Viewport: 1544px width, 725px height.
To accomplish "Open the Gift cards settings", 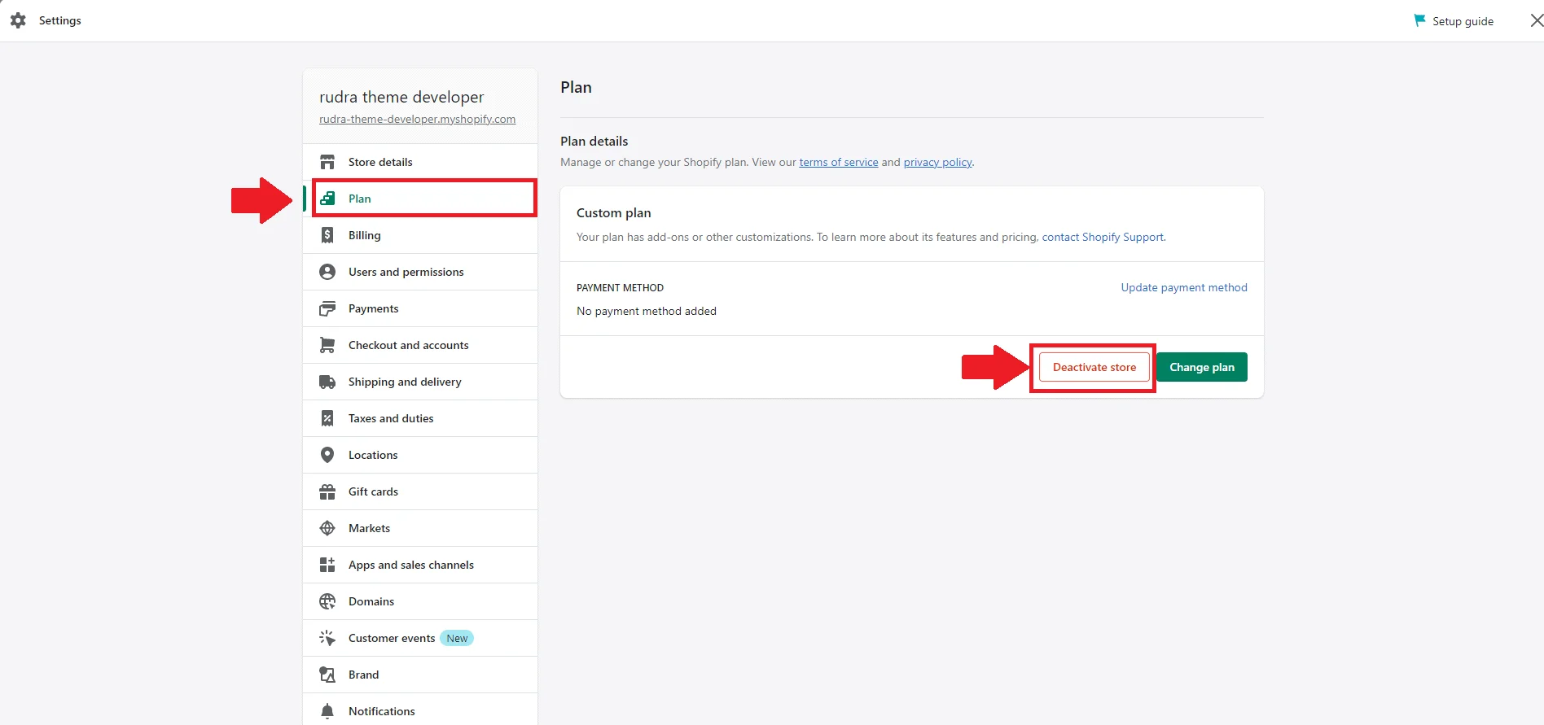I will (420, 491).
